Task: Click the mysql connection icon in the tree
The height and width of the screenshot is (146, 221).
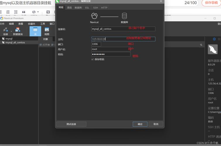Action: pyautogui.click(x=3, y=39)
